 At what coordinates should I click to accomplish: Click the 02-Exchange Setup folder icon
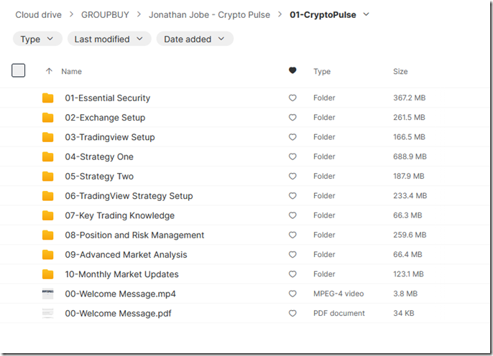[x=47, y=118]
